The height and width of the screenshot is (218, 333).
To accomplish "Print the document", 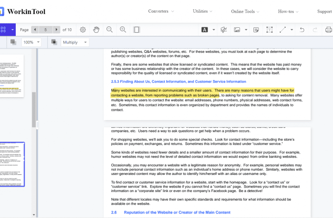I will pos(329,30).
